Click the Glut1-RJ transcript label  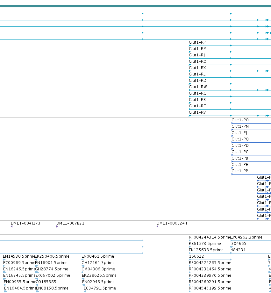pyautogui.click(x=197, y=55)
